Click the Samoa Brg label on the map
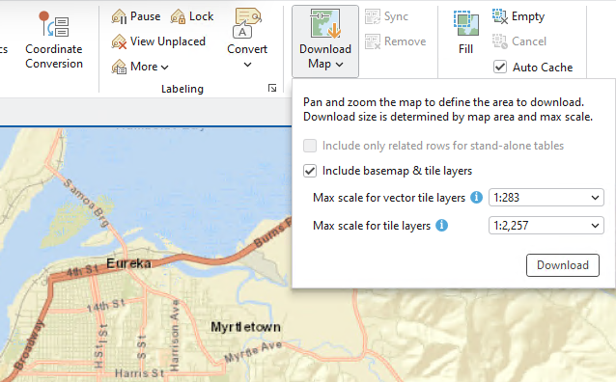The height and width of the screenshot is (382, 616). [x=87, y=203]
